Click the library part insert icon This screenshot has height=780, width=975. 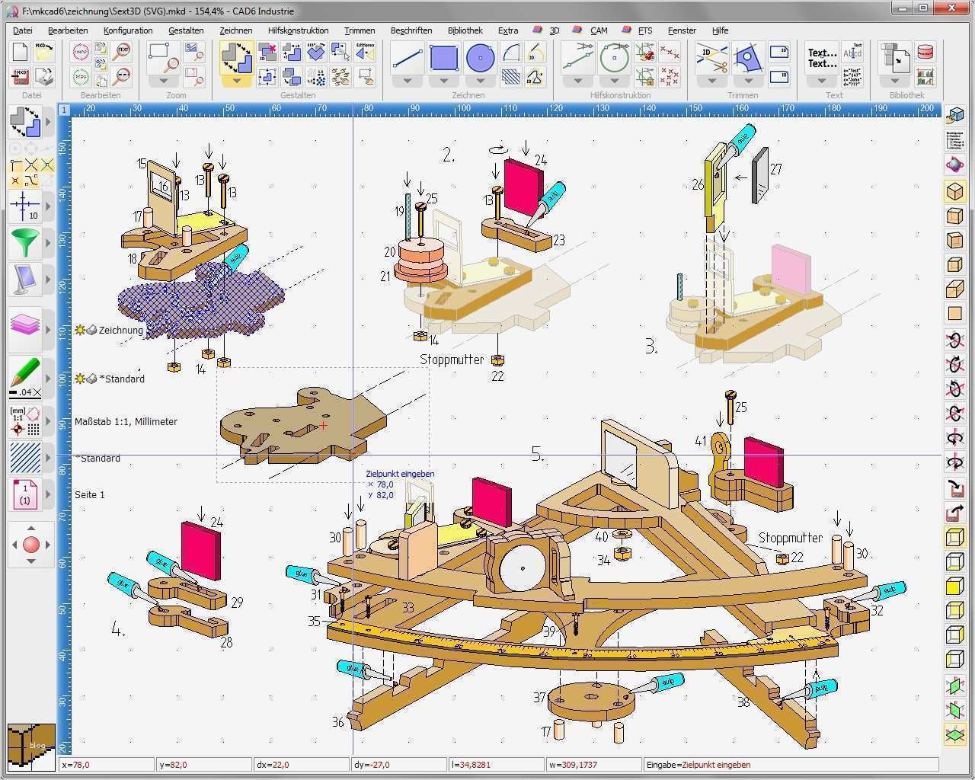click(895, 58)
